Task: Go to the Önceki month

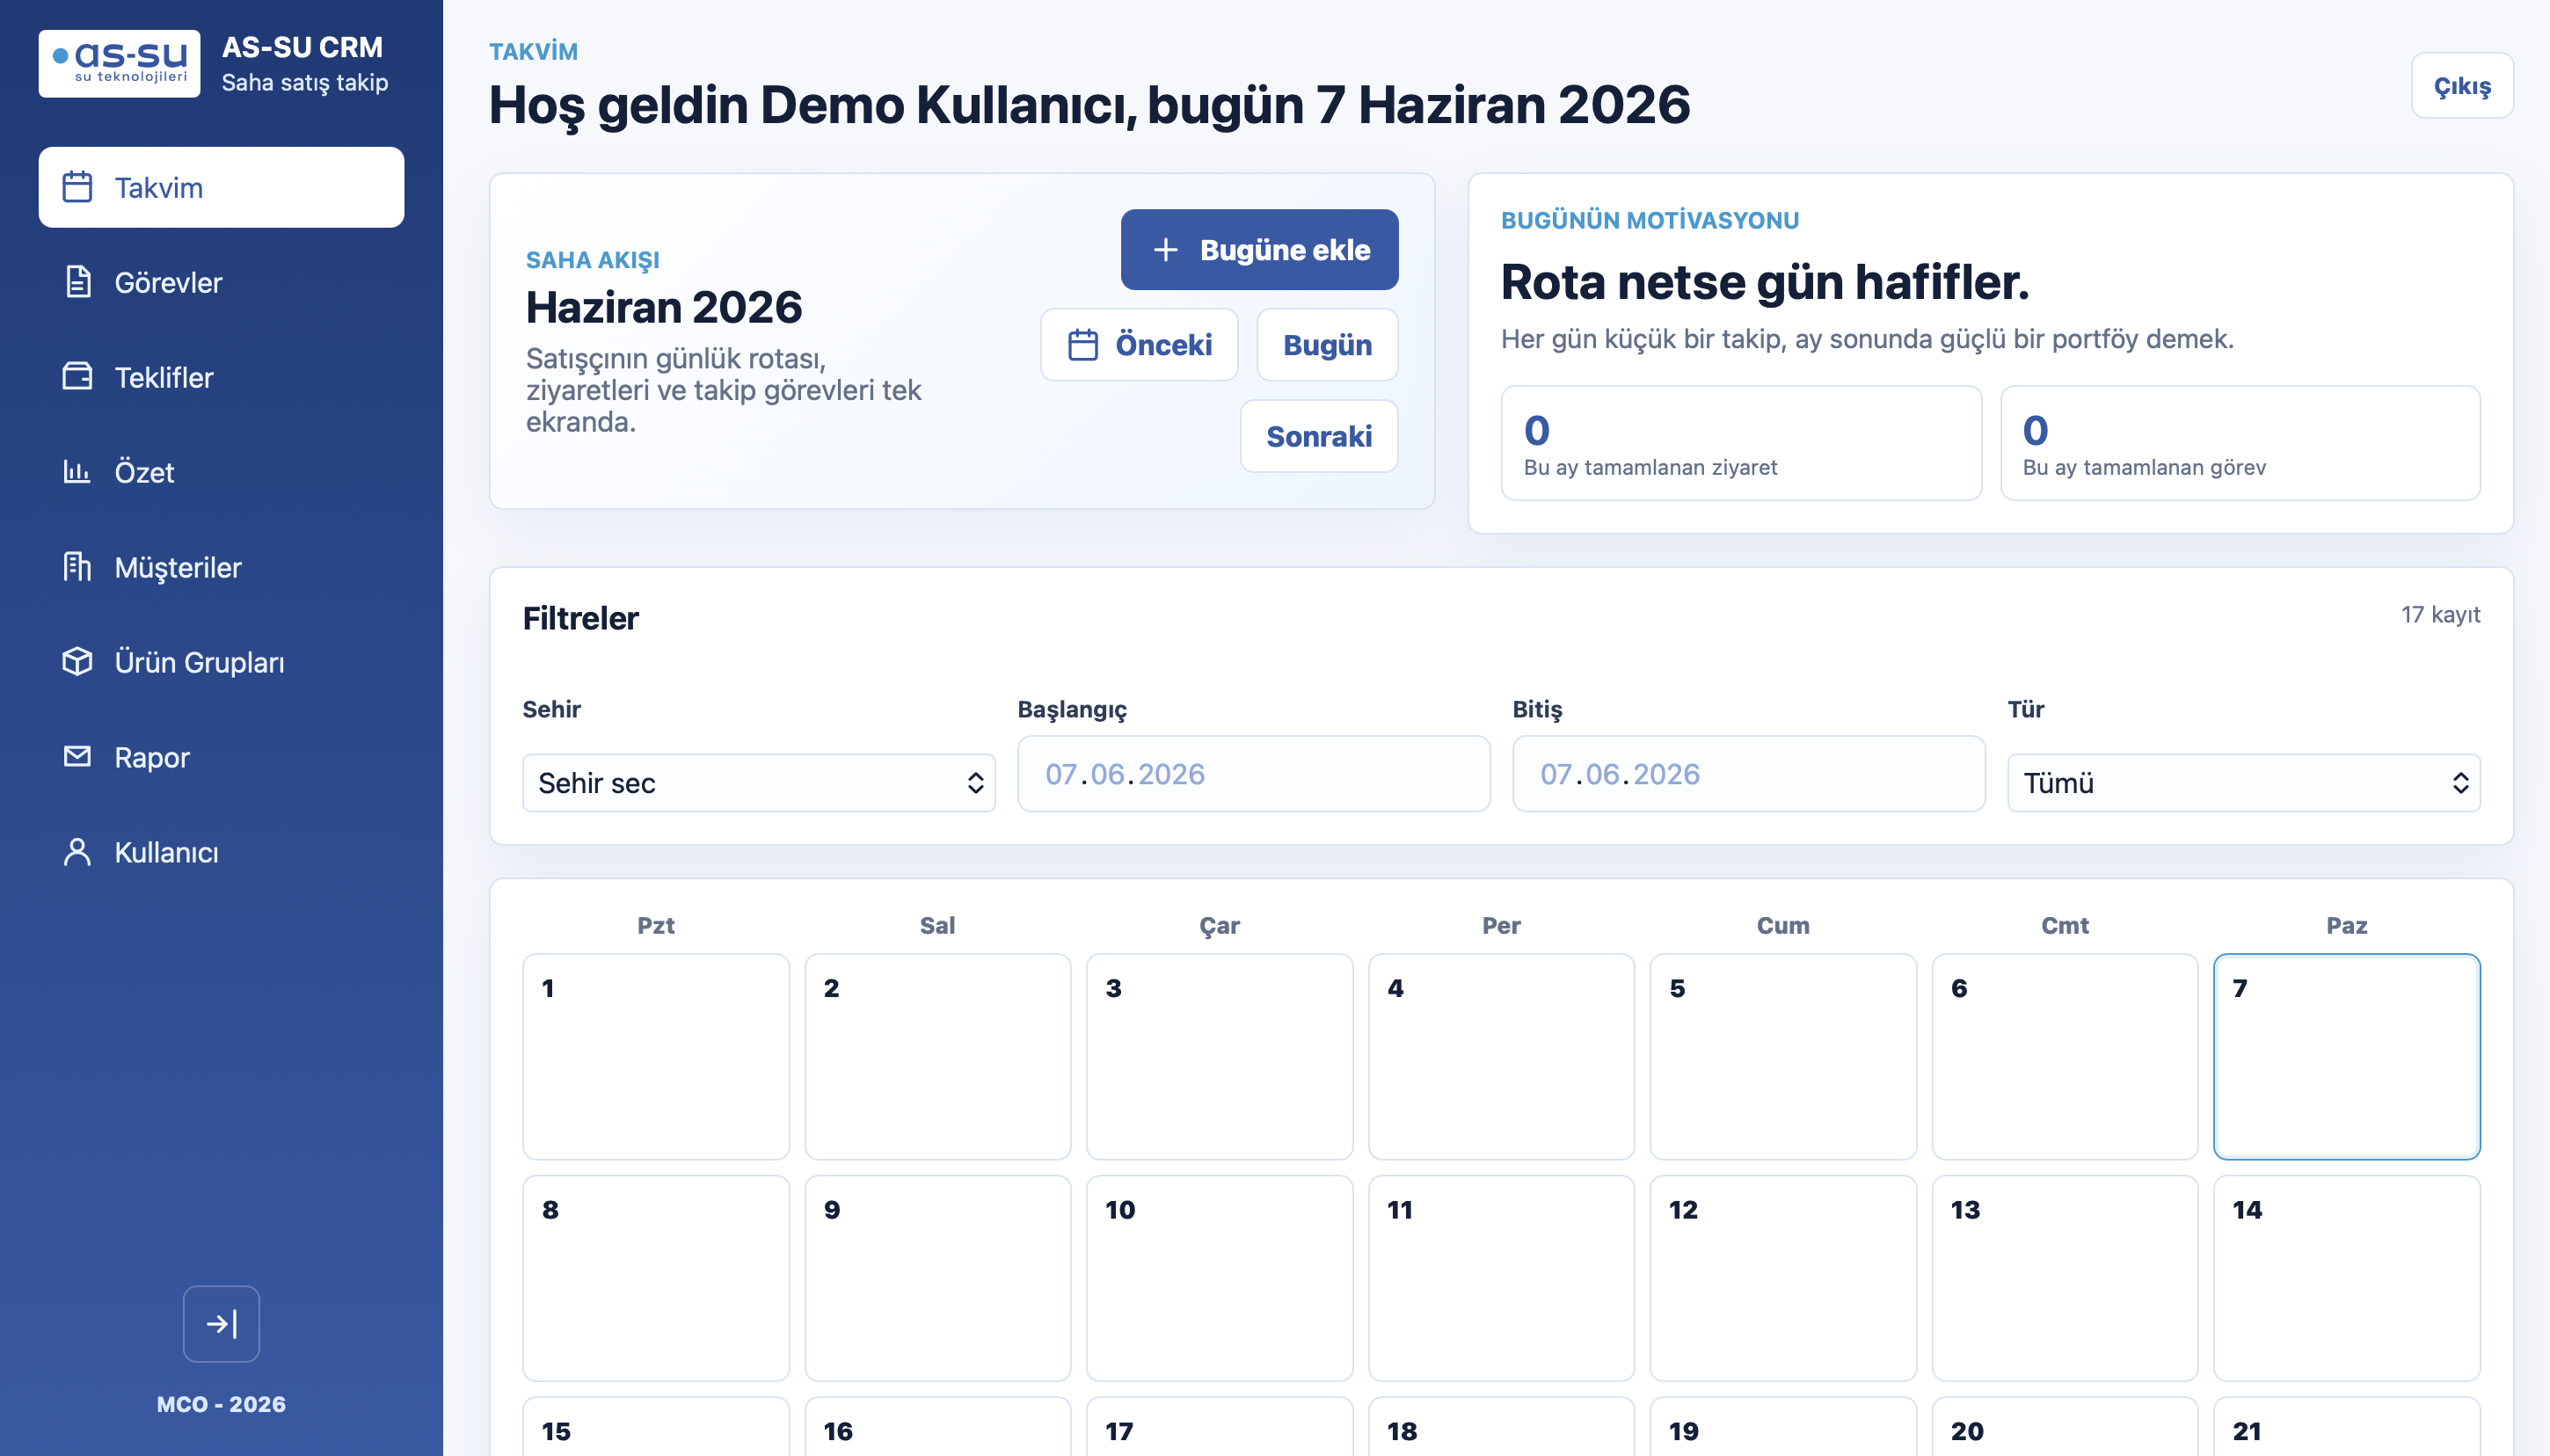Action: click(1139, 345)
